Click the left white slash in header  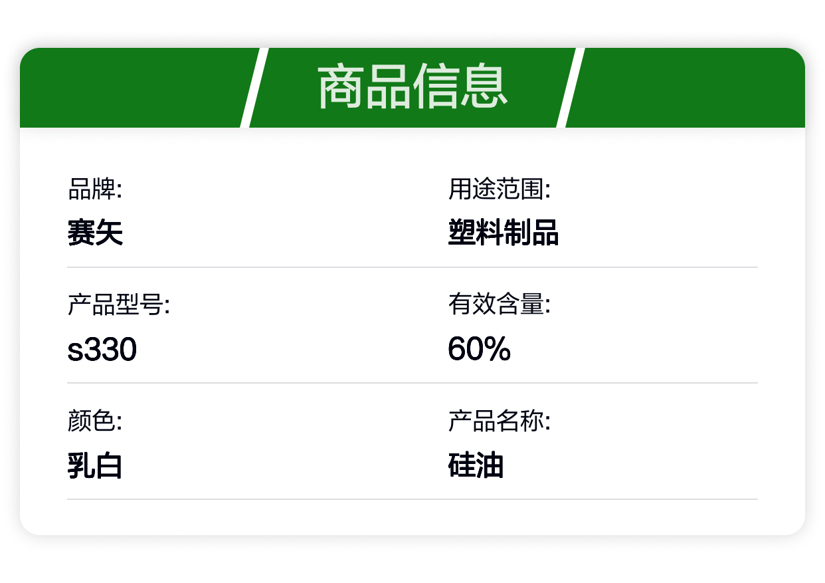pyautogui.click(x=254, y=87)
